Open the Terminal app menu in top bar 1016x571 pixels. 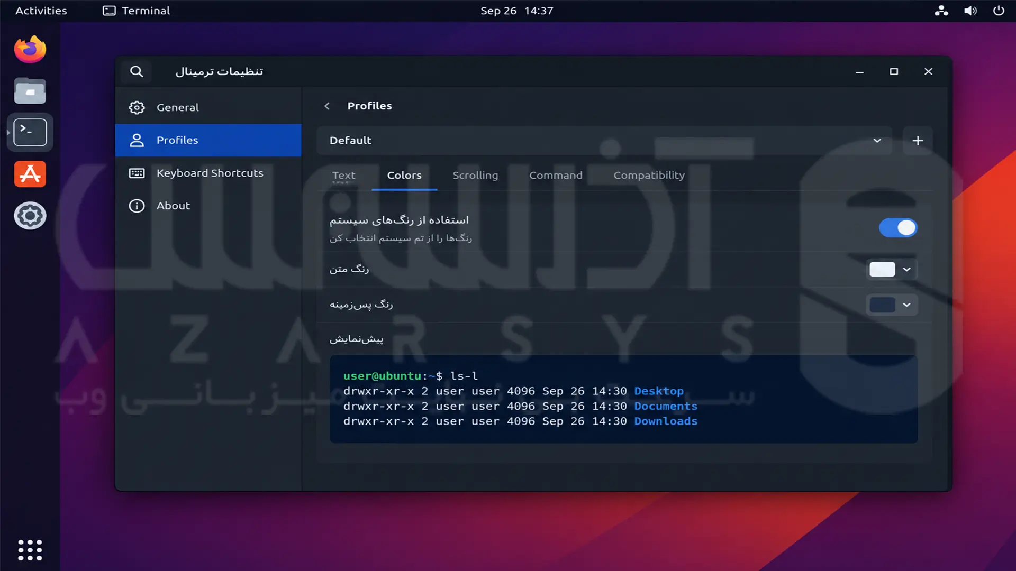tap(137, 11)
